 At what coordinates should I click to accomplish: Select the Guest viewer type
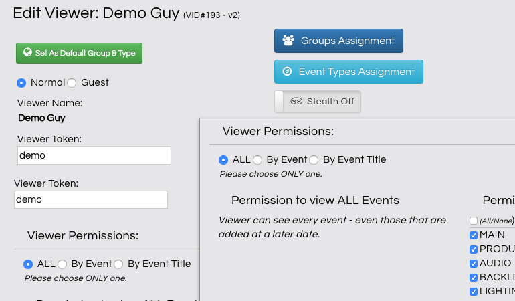(x=72, y=83)
